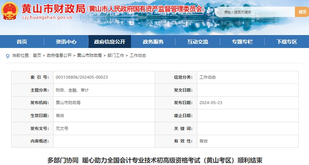Open the 专题专栏 navigation item

[242, 42]
